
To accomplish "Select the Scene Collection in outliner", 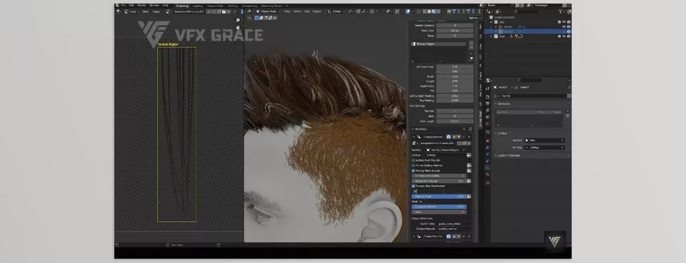I will [x=504, y=17].
